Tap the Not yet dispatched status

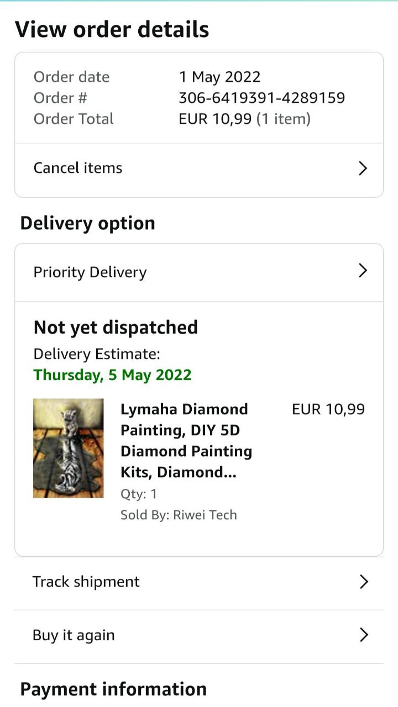[116, 328]
